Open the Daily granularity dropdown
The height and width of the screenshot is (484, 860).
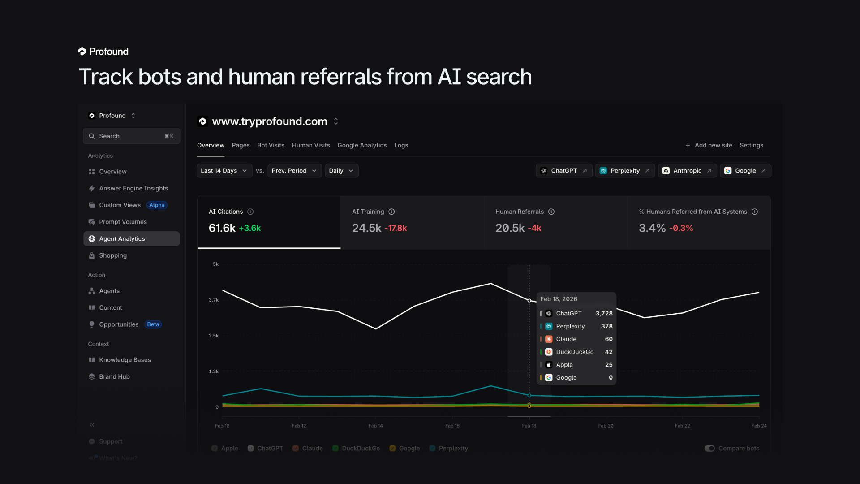(341, 171)
